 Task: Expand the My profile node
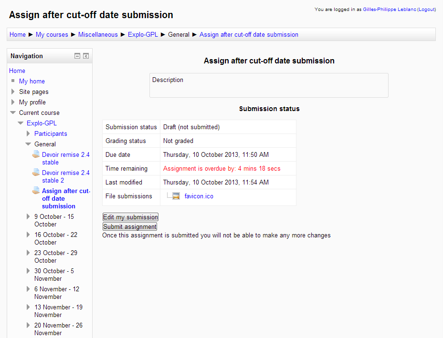[13, 102]
